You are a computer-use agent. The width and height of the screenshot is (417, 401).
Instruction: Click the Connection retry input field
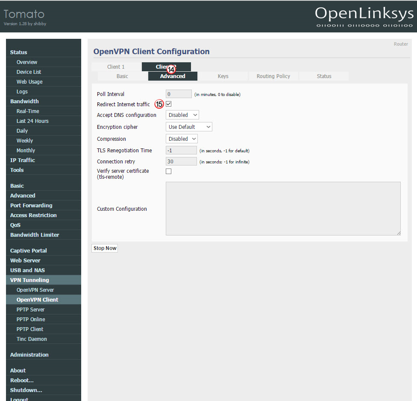(x=182, y=161)
